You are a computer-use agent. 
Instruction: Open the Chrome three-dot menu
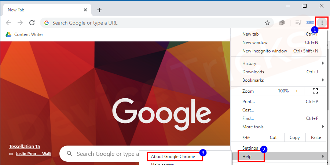(x=322, y=22)
